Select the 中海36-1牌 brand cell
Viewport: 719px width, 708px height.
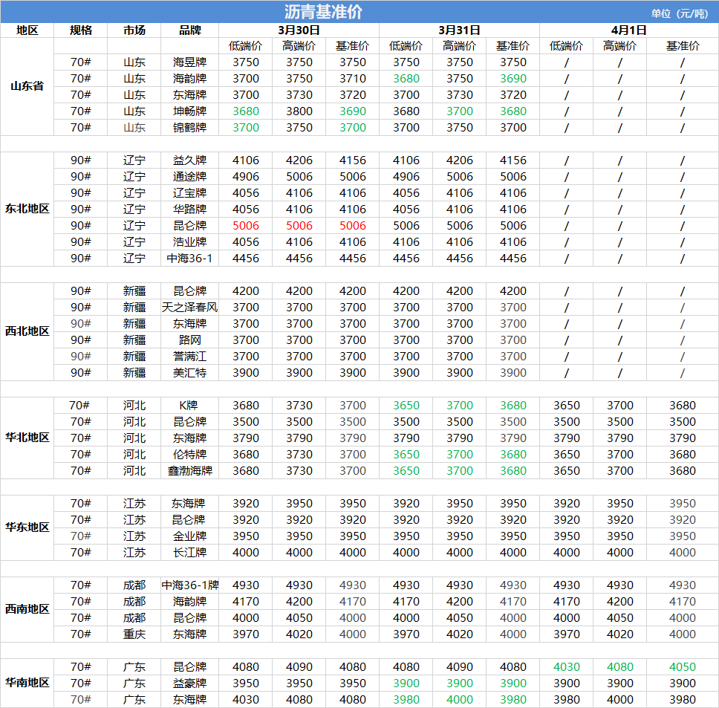190,585
